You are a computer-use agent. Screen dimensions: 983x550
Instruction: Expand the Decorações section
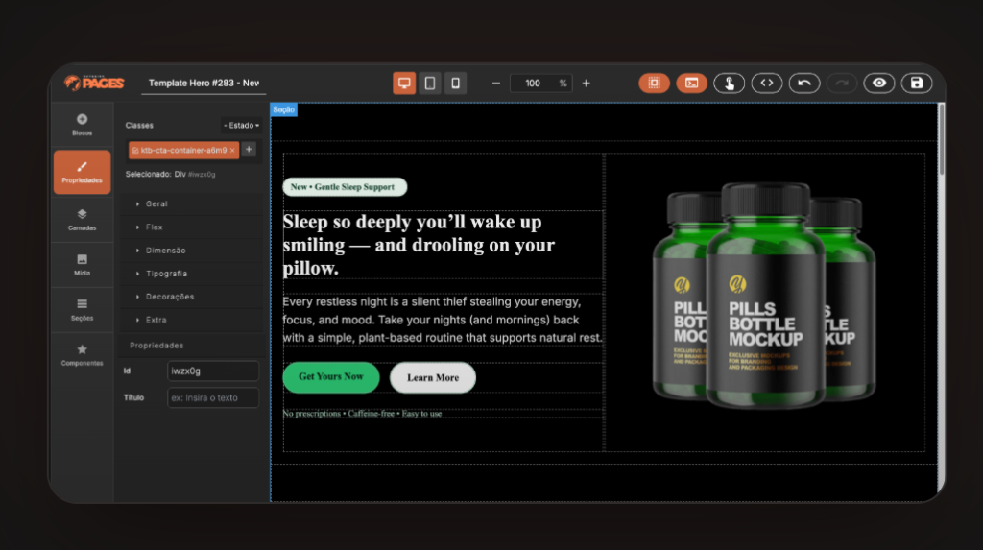point(169,297)
